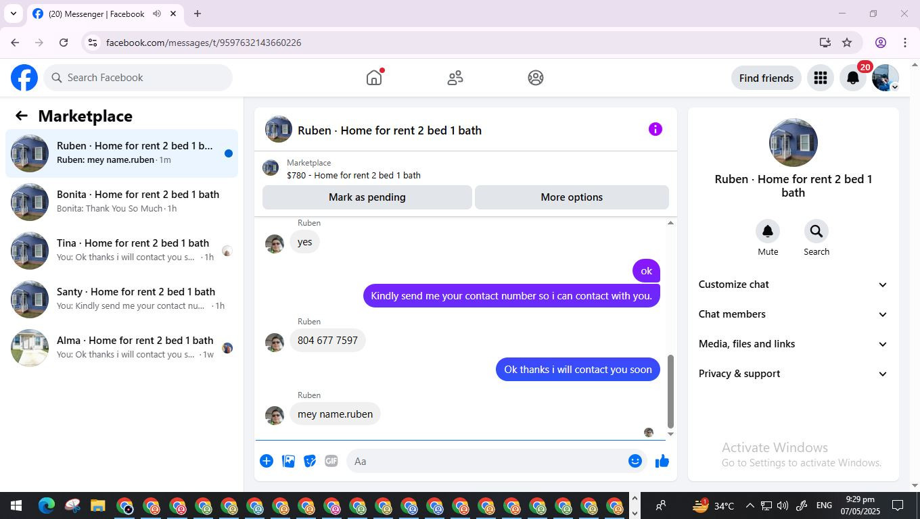The width and height of the screenshot is (920, 519).
Task: Send a thumbs-up like
Action: click(662, 461)
